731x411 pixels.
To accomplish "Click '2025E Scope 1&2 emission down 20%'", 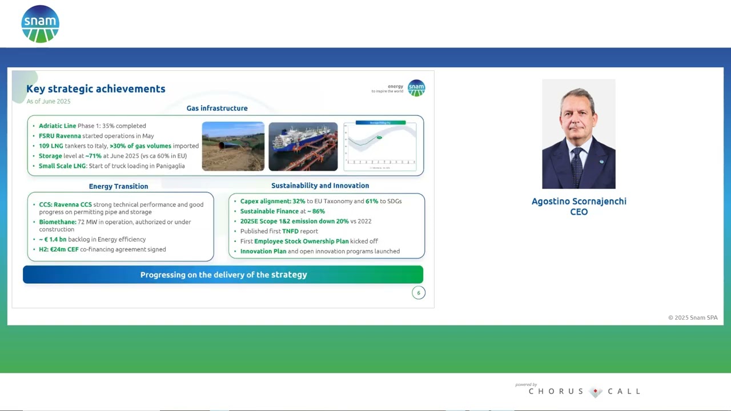I will 306,221.
